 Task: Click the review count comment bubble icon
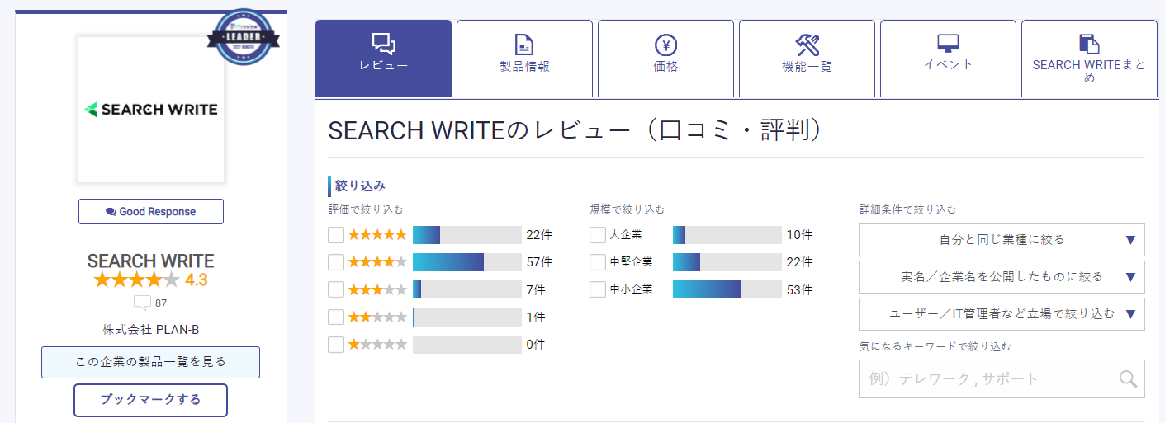pyautogui.click(x=142, y=303)
